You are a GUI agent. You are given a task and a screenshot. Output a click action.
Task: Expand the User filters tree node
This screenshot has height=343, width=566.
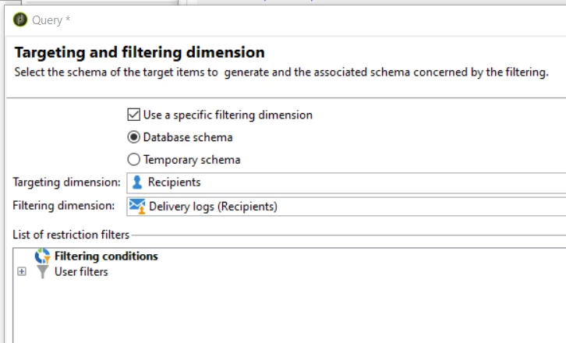pos(21,272)
